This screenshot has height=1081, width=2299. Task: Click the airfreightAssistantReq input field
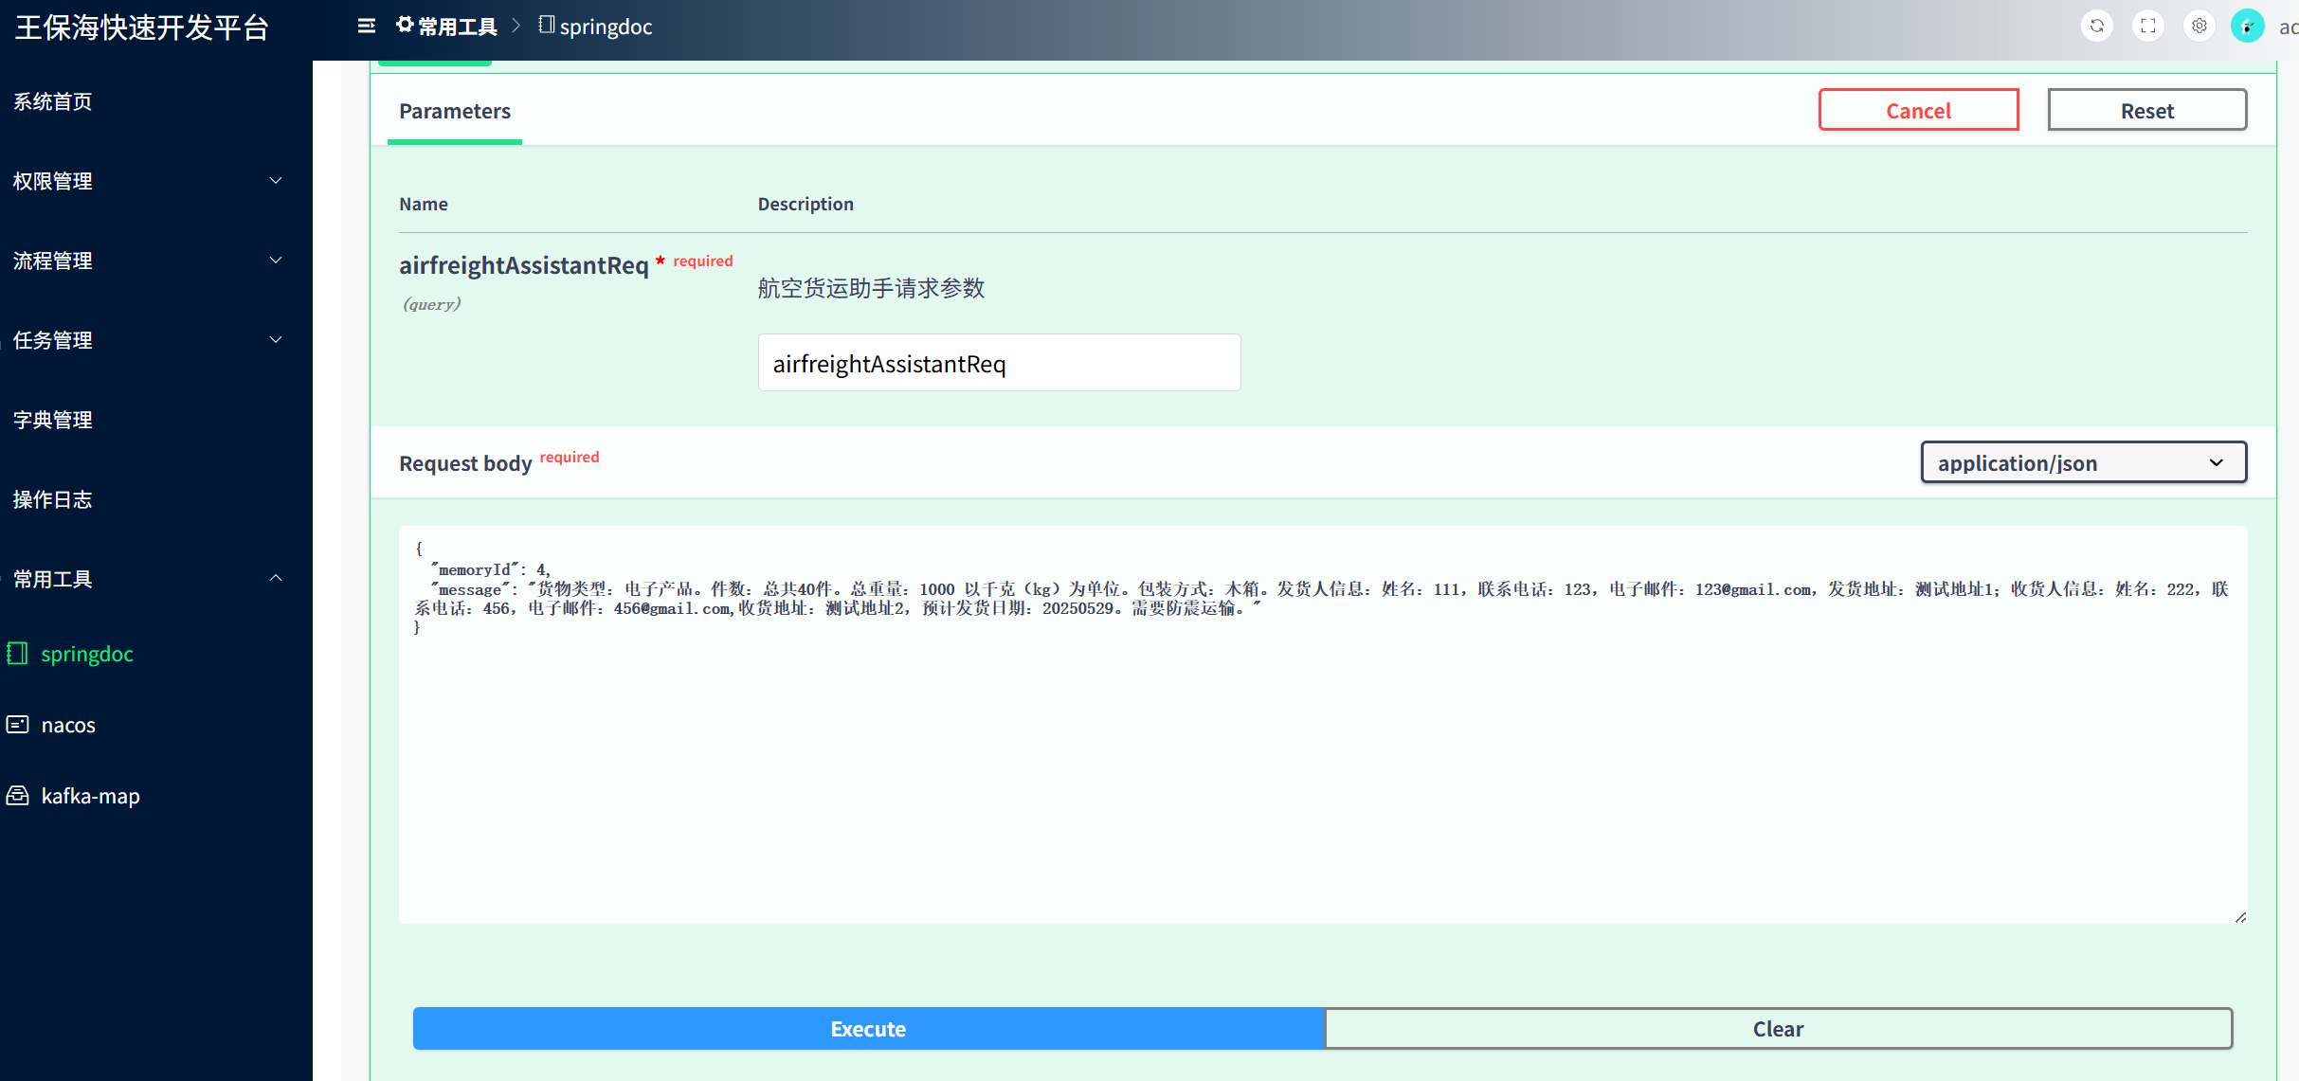tap(999, 363)
